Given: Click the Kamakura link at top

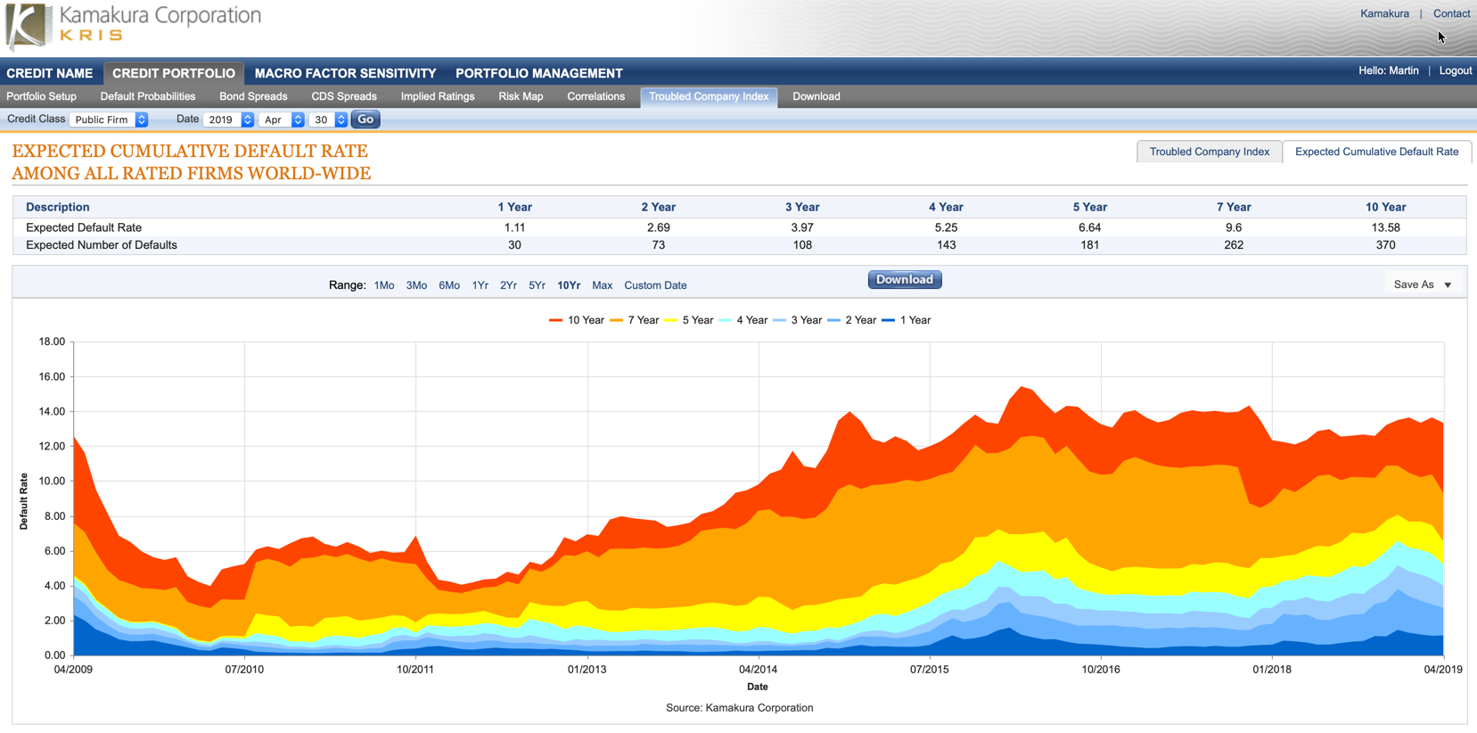Looking at the screenshot, I should tap(1384, 13).
